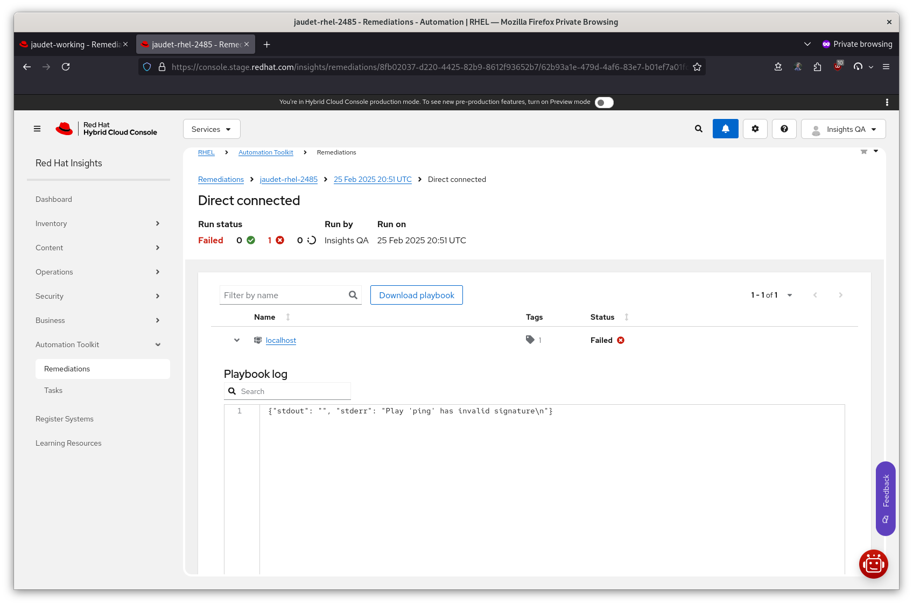Screen dimensions: 913x605
Task: Open Dashboard in the sidebar
Action: 54,199
